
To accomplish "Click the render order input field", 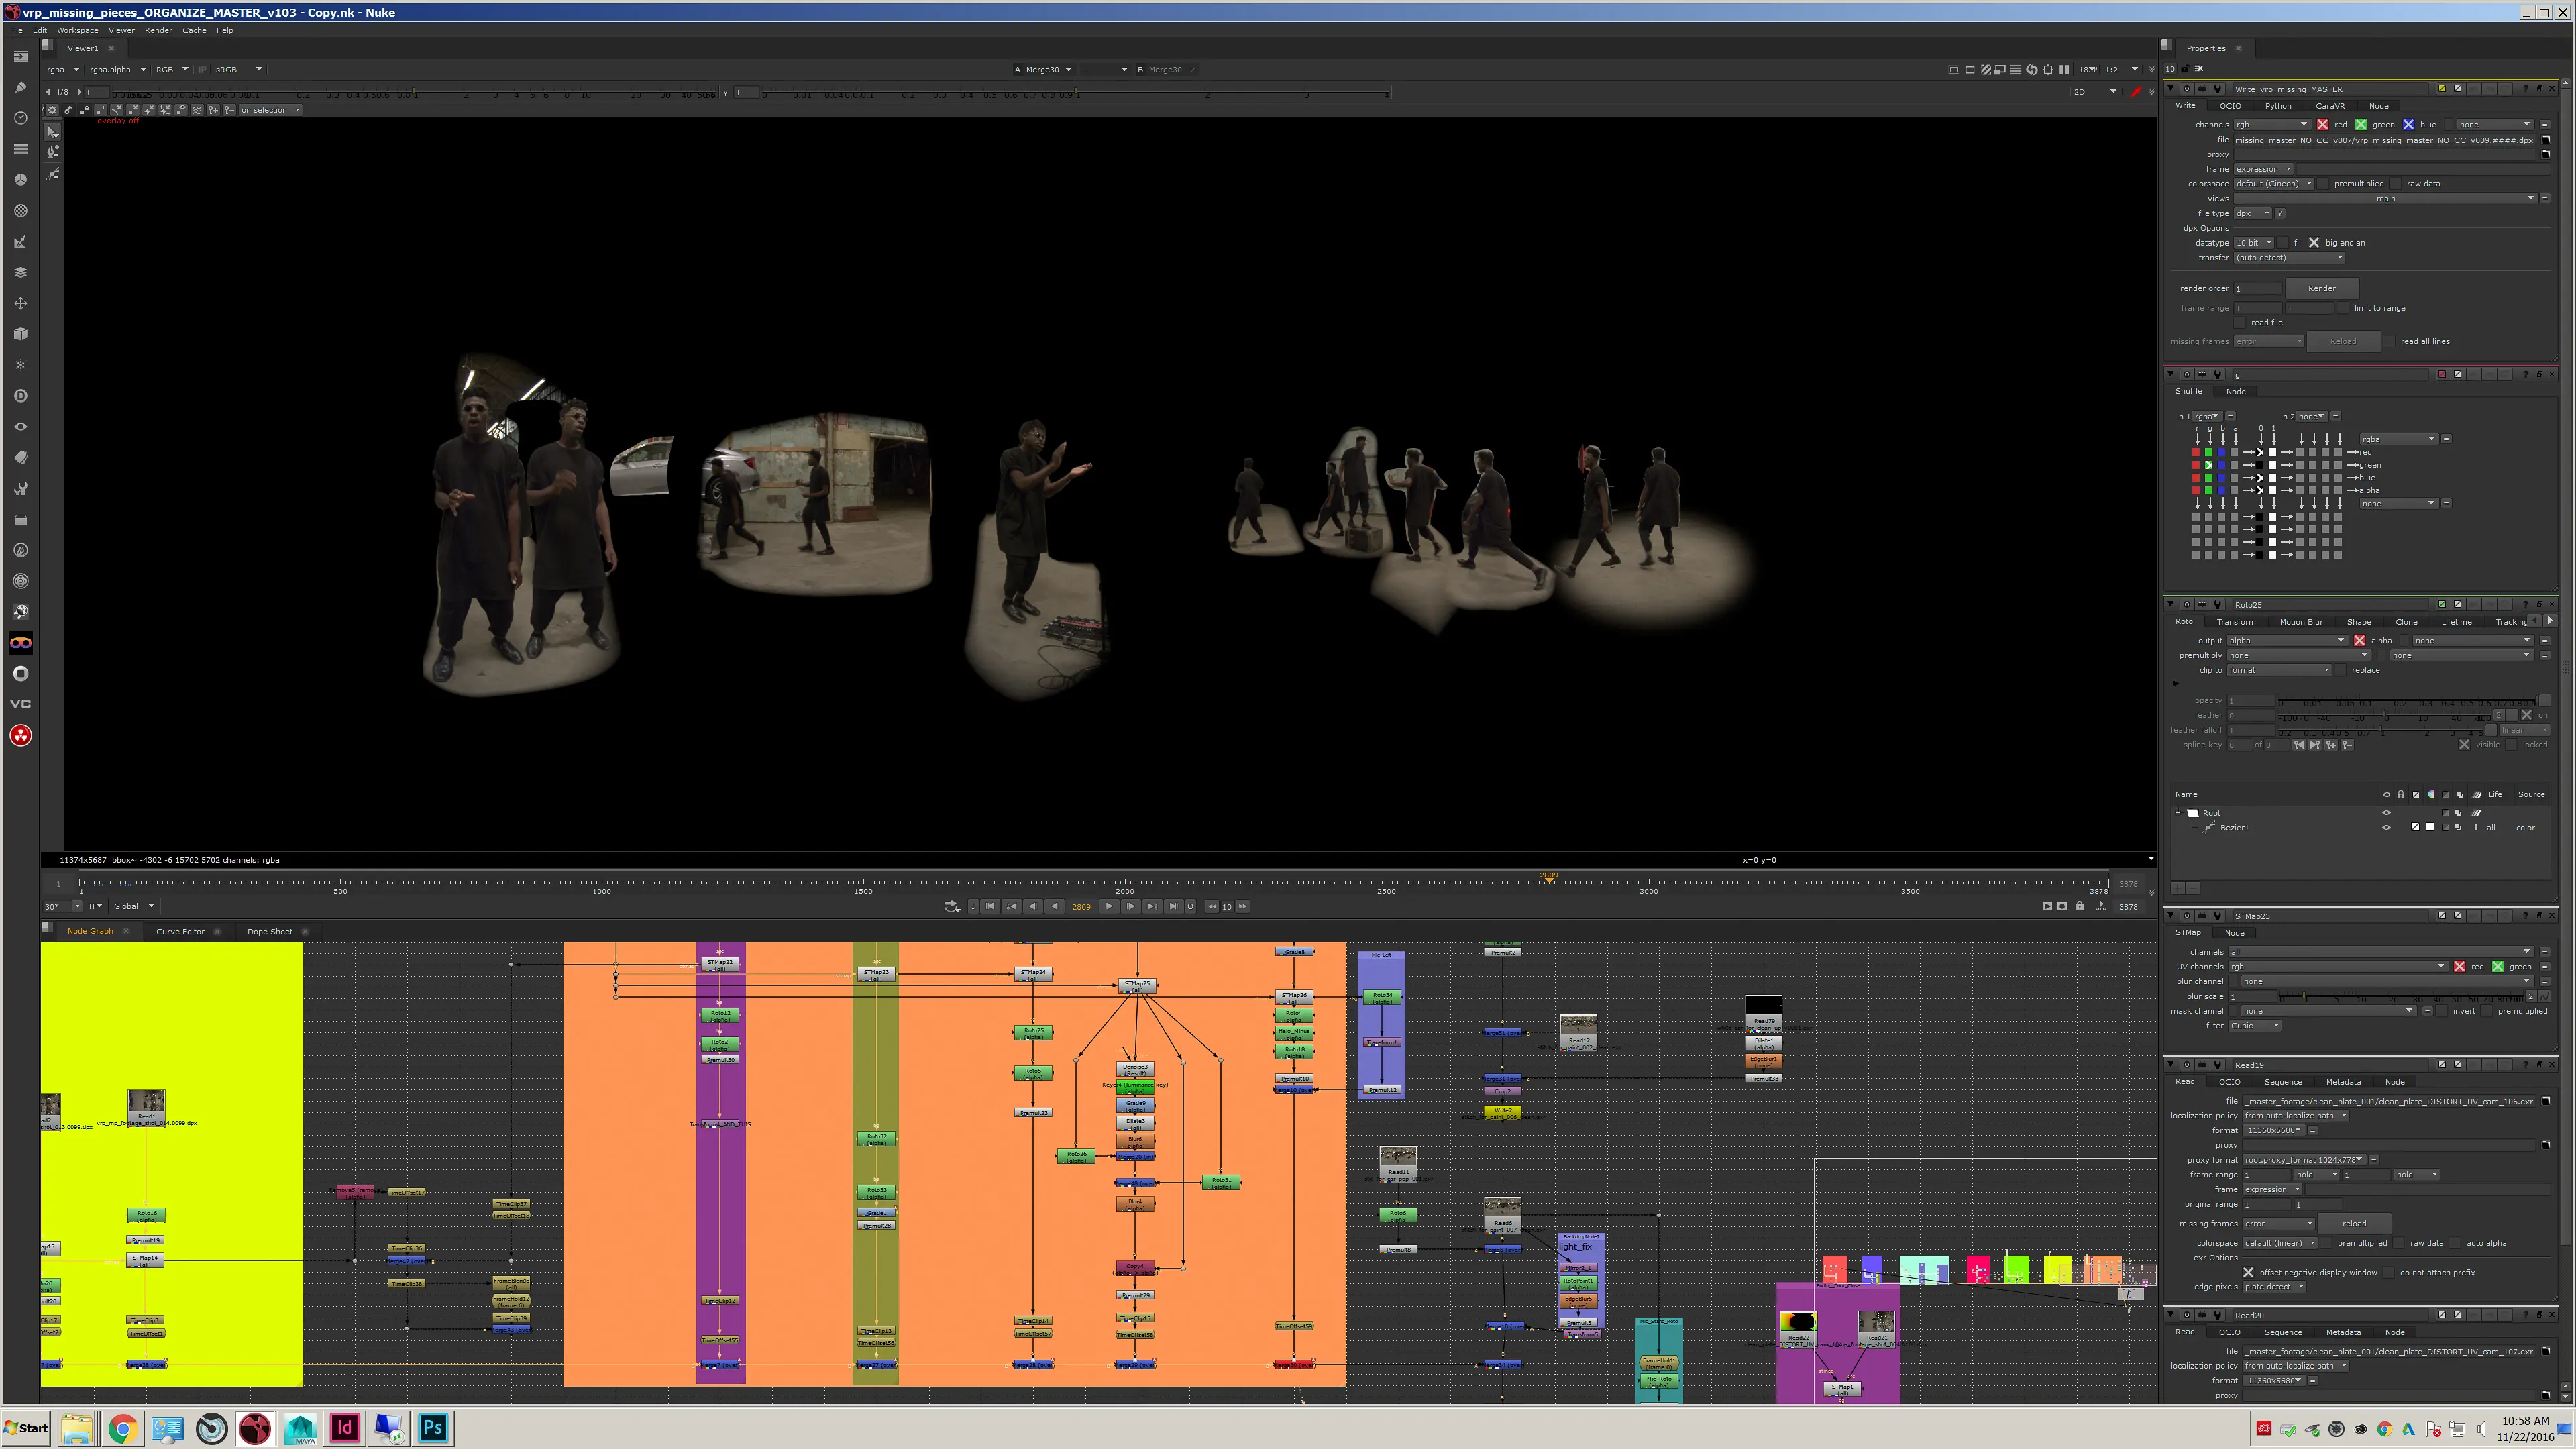I will point(2258,289).
